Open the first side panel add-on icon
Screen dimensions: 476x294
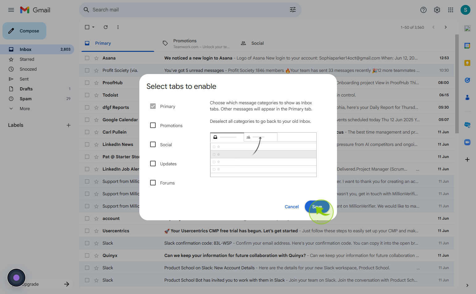(467, 28)
